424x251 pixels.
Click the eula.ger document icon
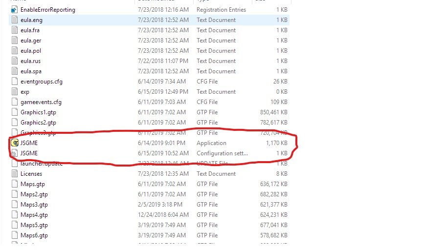[x=14, y=41]
